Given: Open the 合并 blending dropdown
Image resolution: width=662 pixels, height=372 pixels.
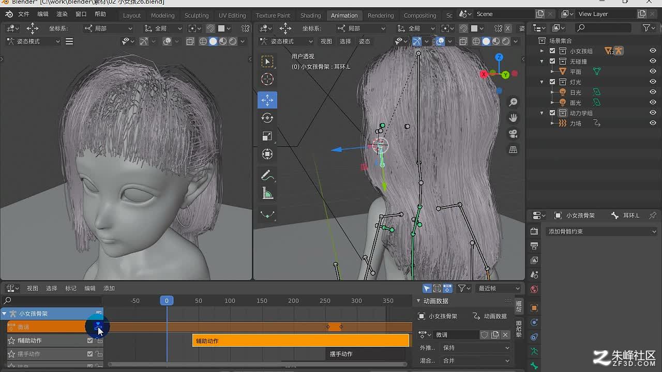Looking at the screenshot, I should (x=476, y=361).
